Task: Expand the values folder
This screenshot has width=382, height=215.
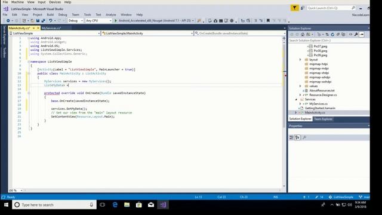Action: pos(300,86)
